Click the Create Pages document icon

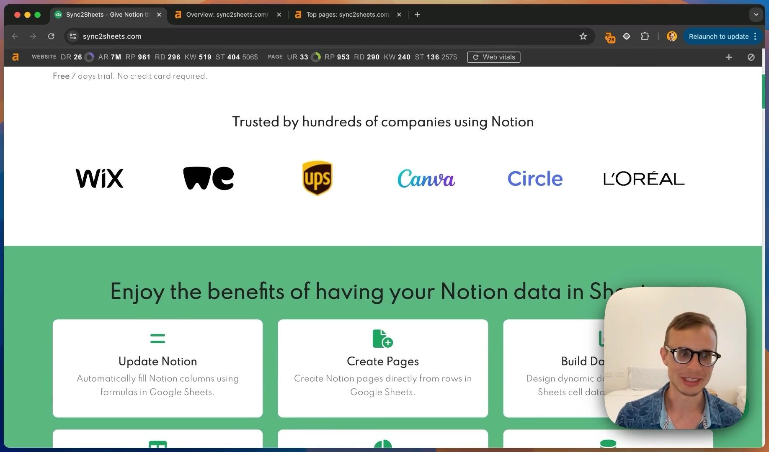pyautogui.click(x=382, y=339)
